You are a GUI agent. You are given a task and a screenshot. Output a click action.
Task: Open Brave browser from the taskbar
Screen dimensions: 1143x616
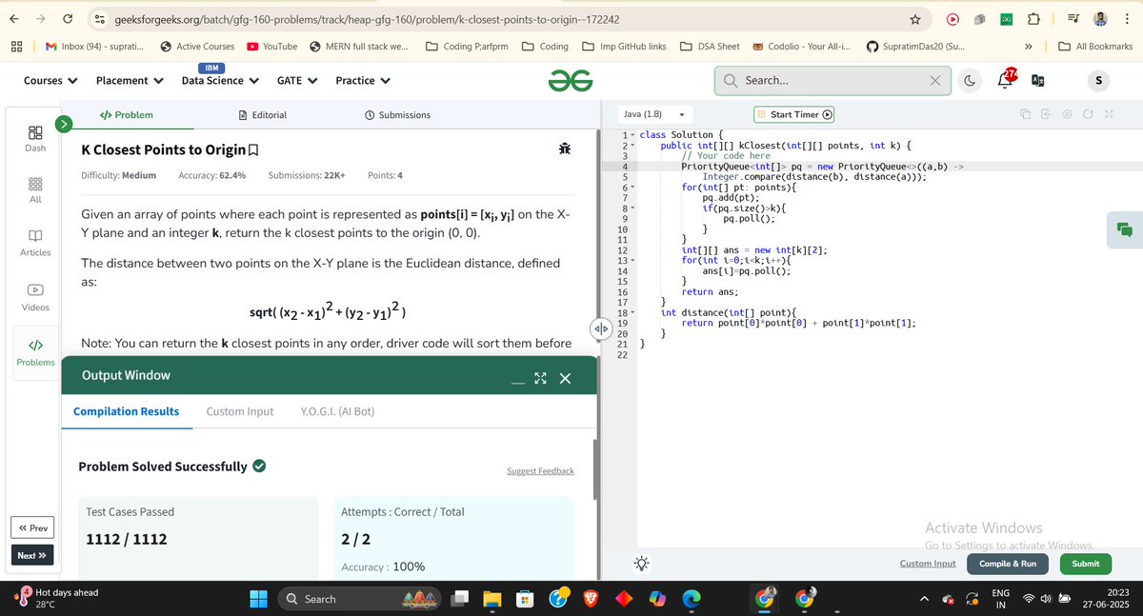pyautogui.click(x=591, y=598)
